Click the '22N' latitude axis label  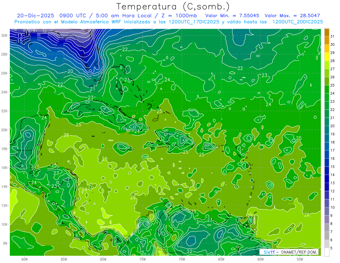5,111
